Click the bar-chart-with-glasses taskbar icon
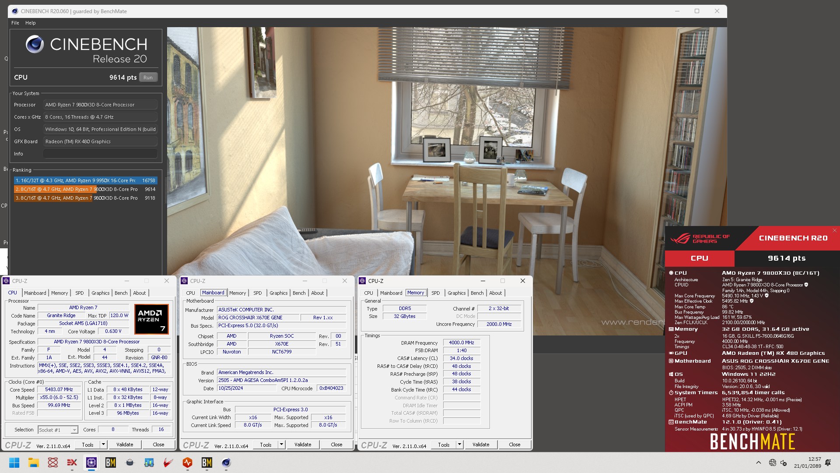 coord(149,462)
